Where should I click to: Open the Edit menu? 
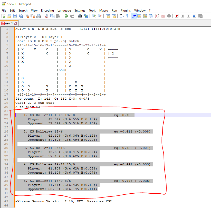[12, 11]
